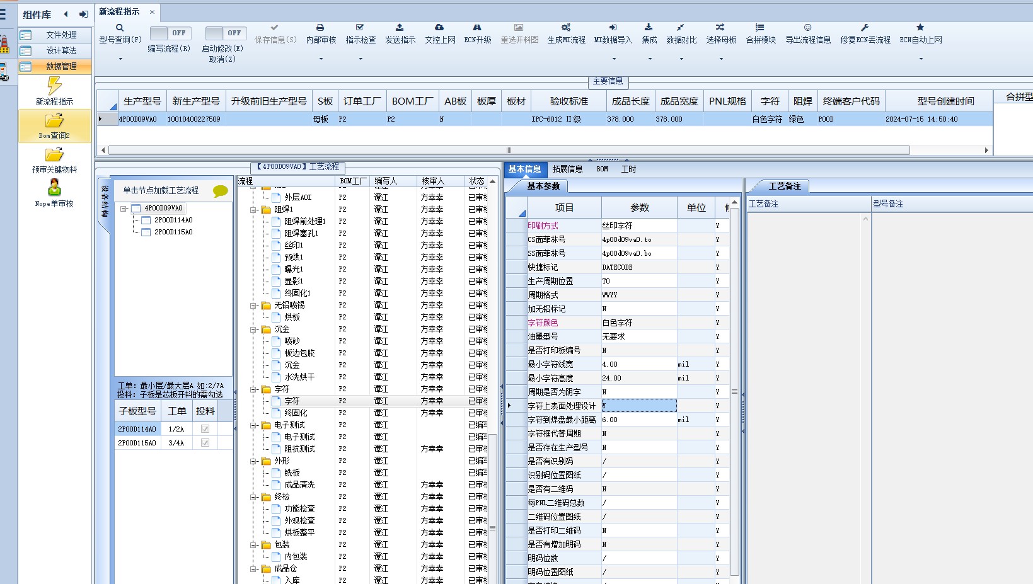Select the 2P00D114A0 cell in 子板型号 column
This screenshot has height=584, width=1033.
tap(137, 429)
